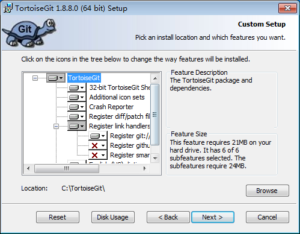Click the feature tree scroll up arrow
The image size is (300, 234).
point(155,78)
